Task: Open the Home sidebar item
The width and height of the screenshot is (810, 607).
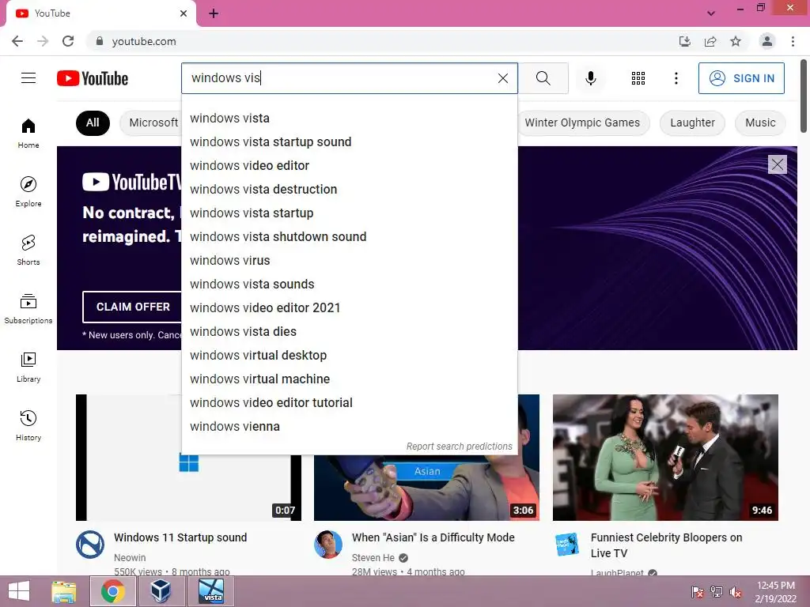Action: [x=28, y=133]
